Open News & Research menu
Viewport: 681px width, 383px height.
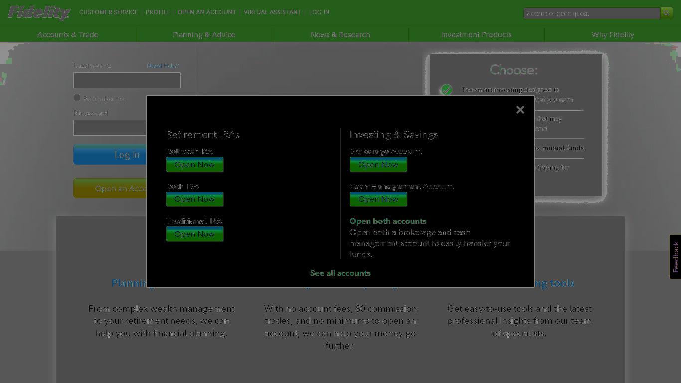click(340, 35)
